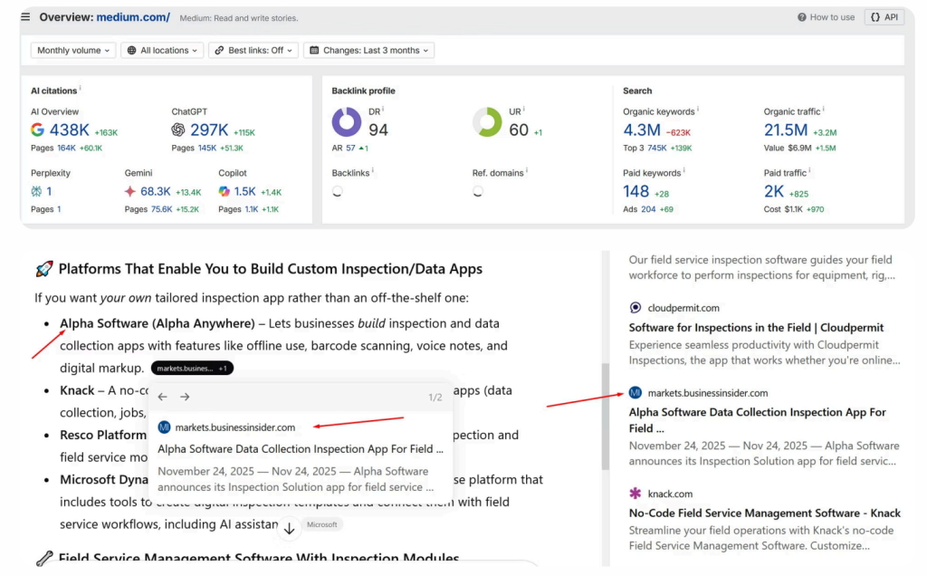This screenshot has height=576, width=927.
Task: Click the Google AI Overview icon
Action: 37,130
